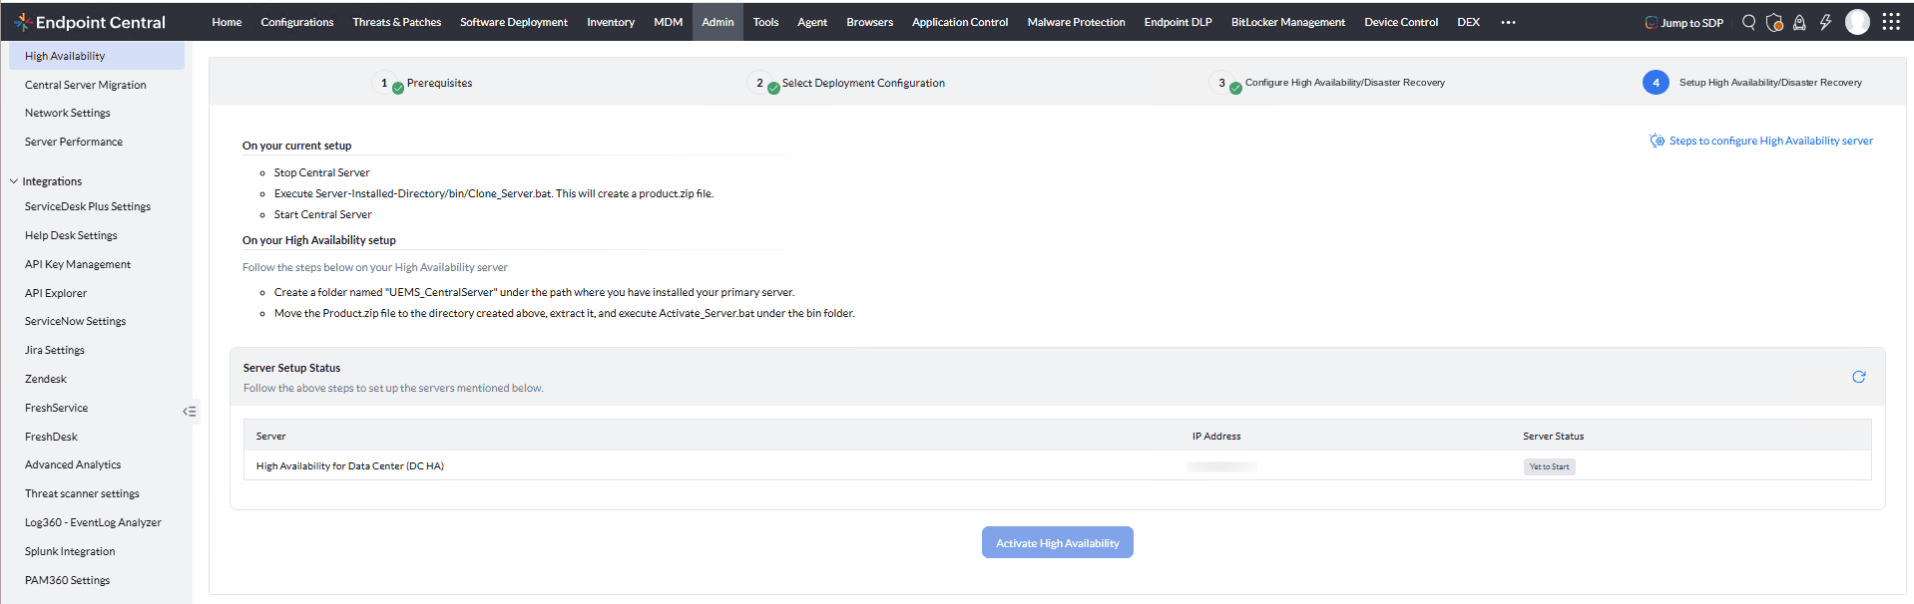Screen dimensions: 1914x604
Task: Refresh the Server Setup Status
Action: (x=1859, y=377)
